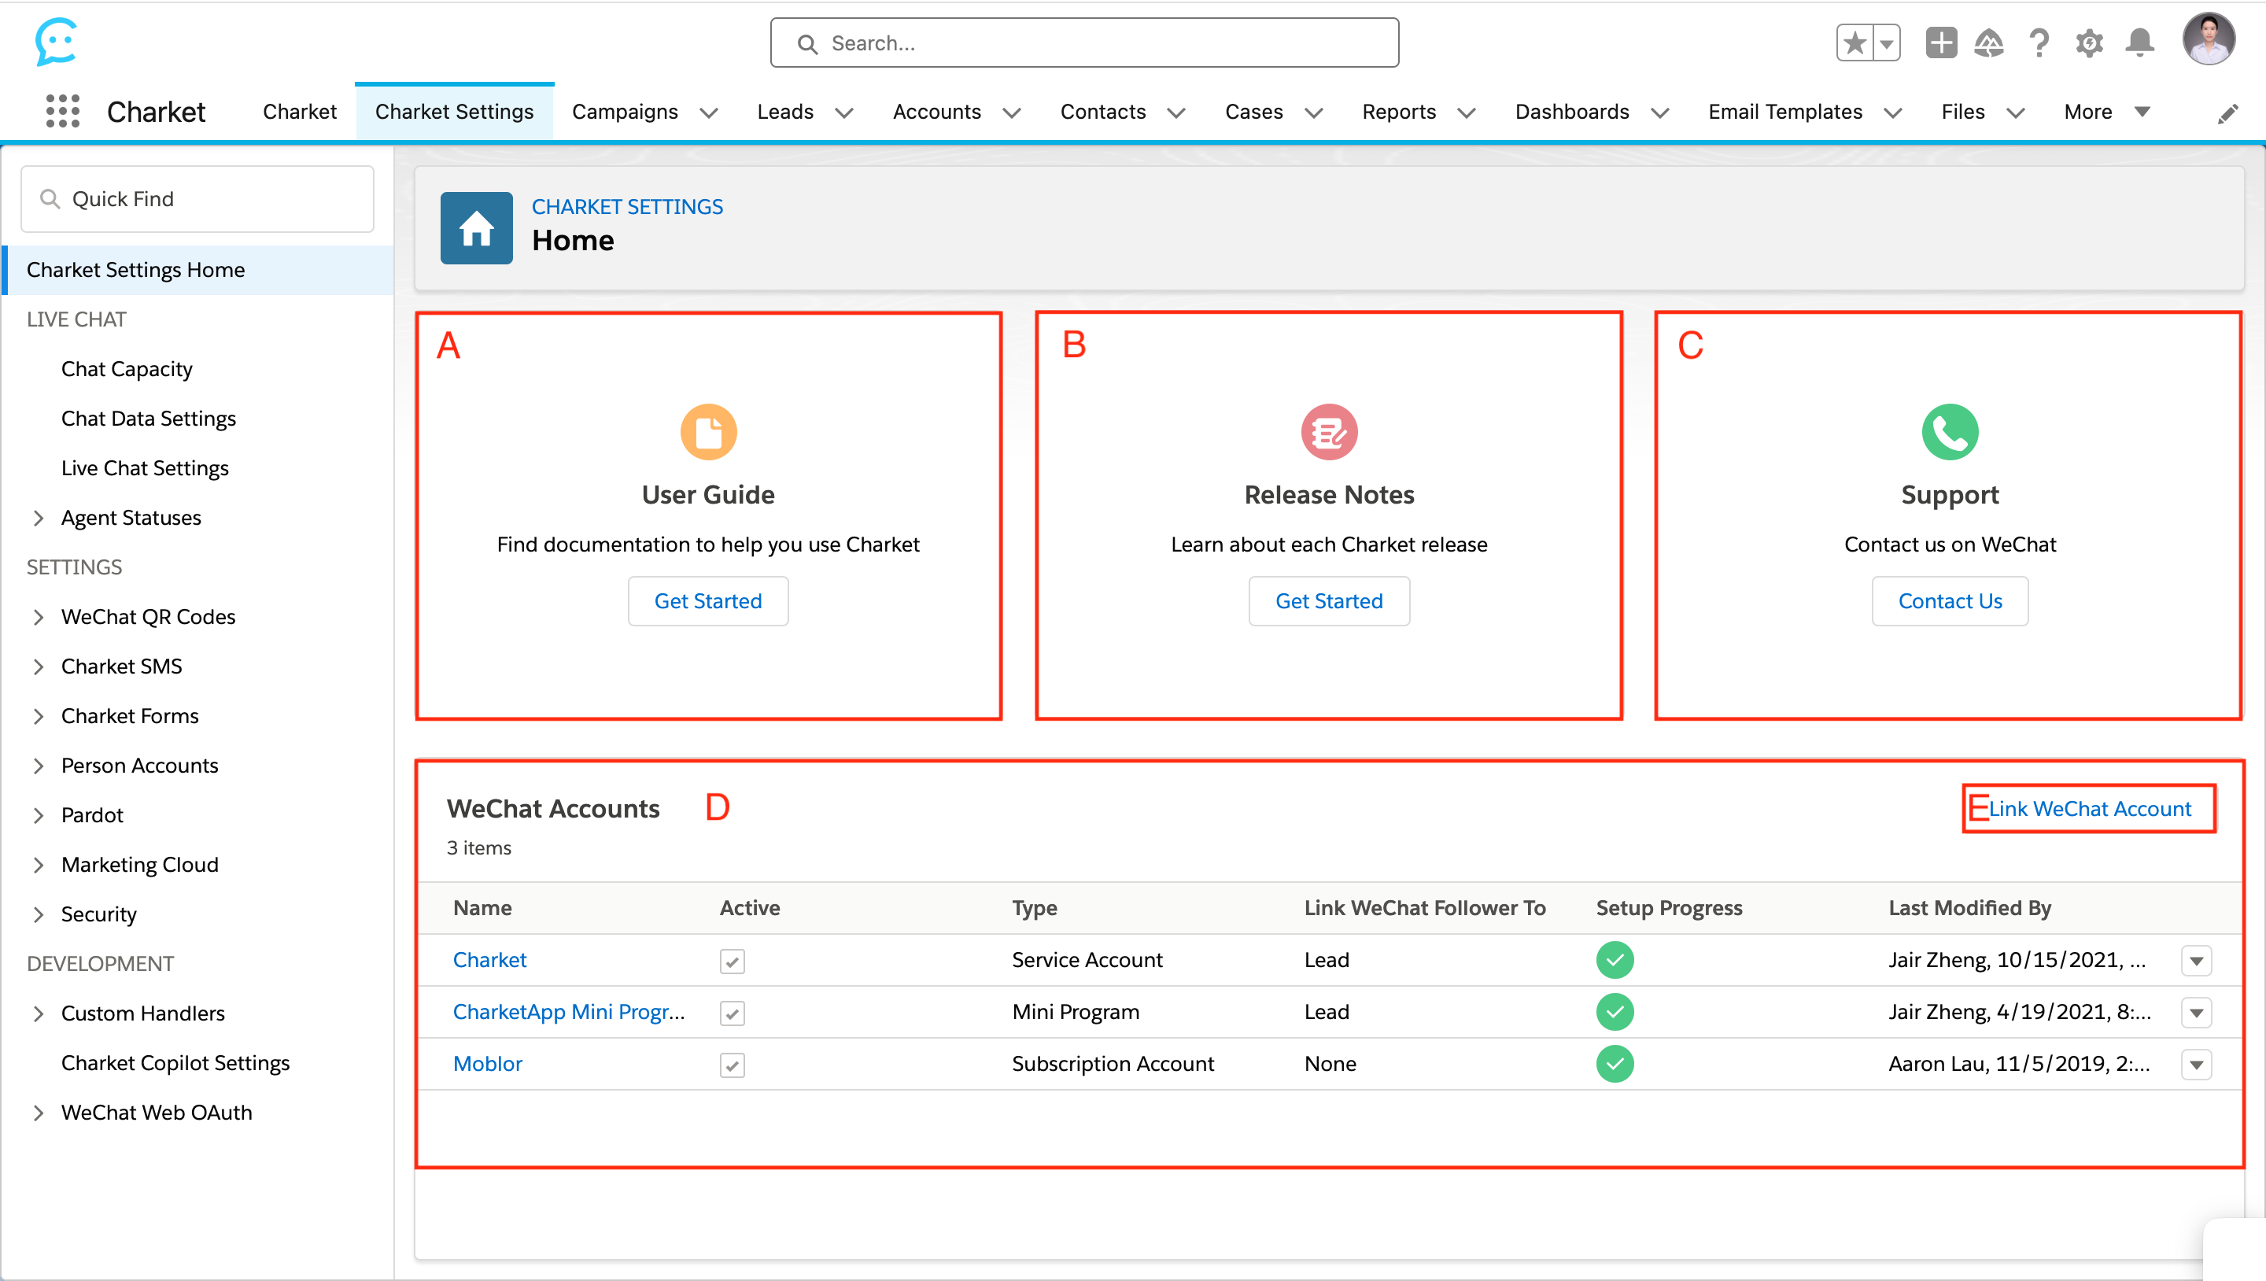Open the Files tab dropdown chevron

coord(2015,113)
